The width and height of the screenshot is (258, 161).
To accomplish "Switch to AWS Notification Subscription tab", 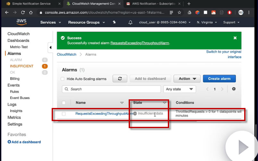I will (x=154, y=4).
